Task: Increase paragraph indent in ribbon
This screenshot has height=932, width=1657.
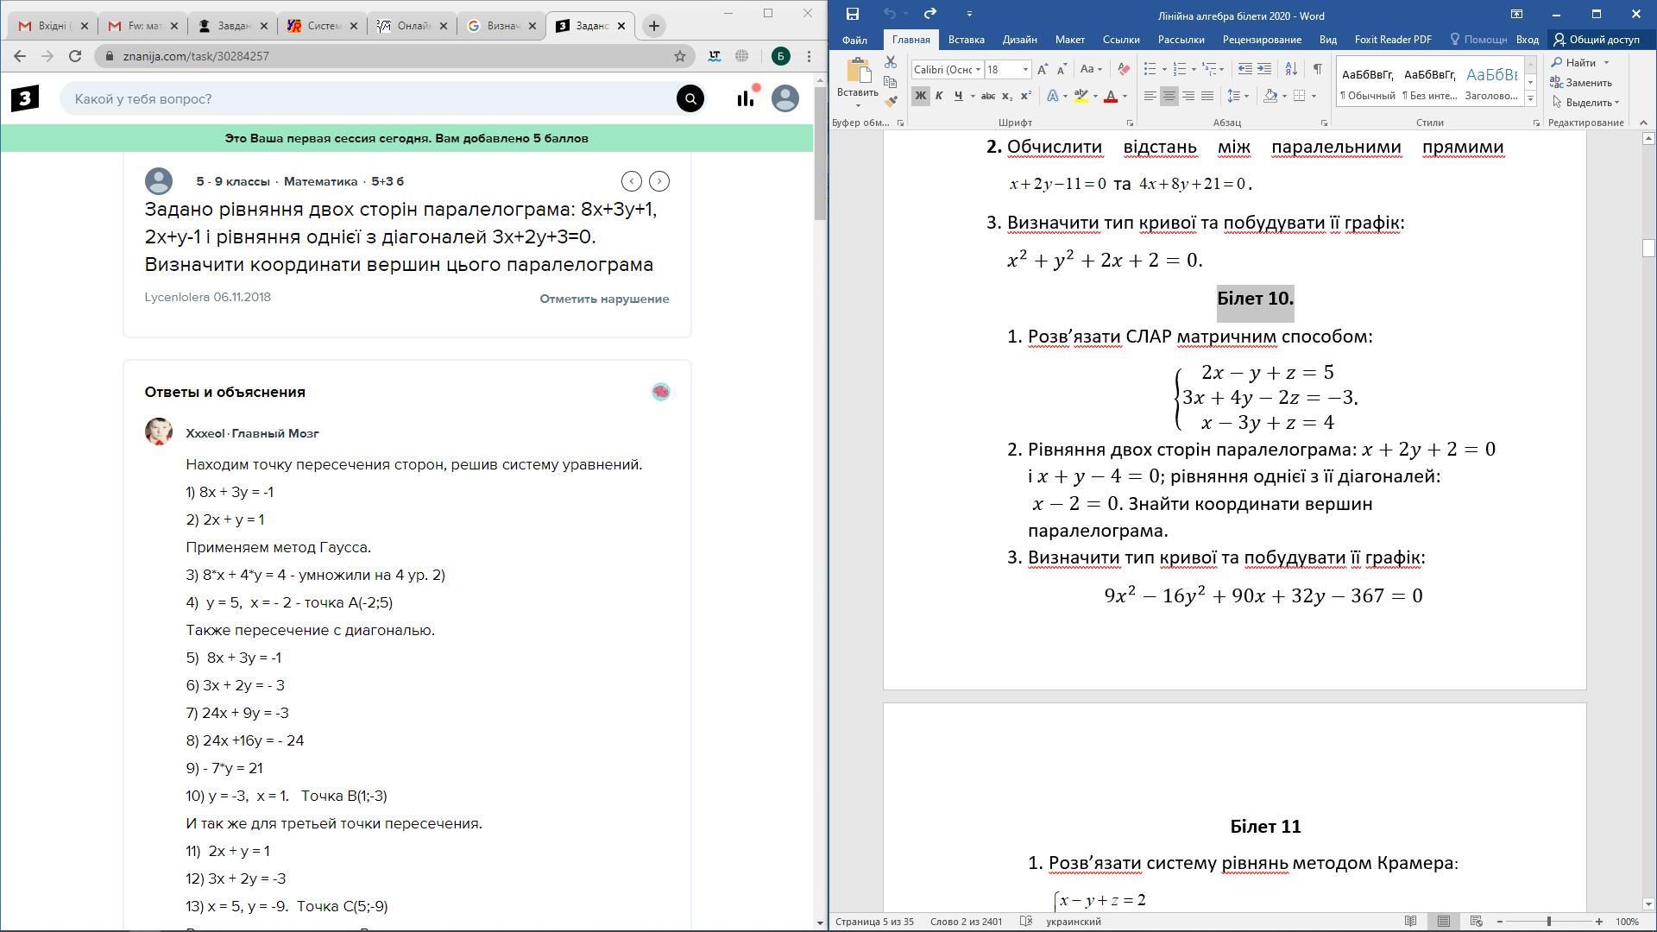Action: tap(1264, 69)
